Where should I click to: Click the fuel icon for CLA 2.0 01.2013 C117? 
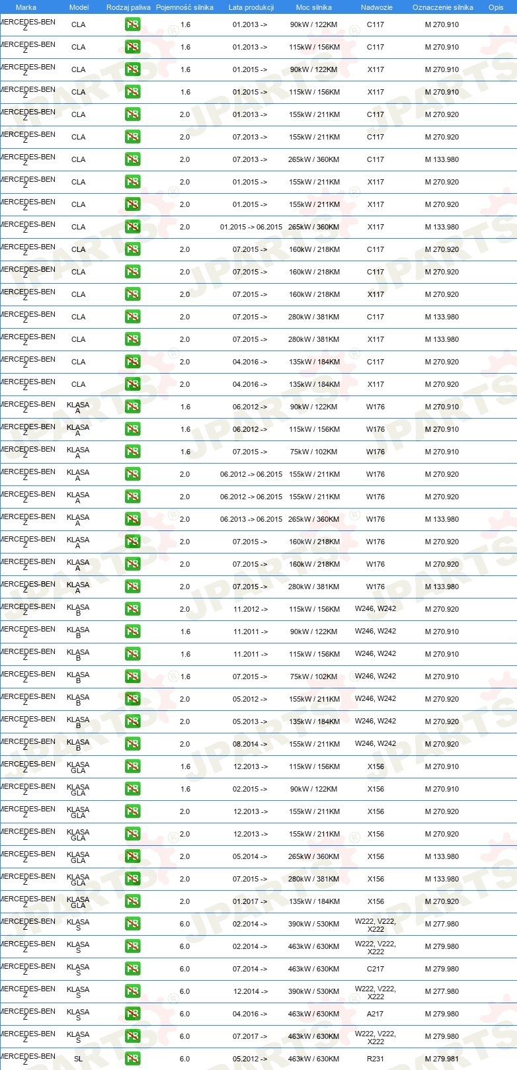[x=132, y=114]
